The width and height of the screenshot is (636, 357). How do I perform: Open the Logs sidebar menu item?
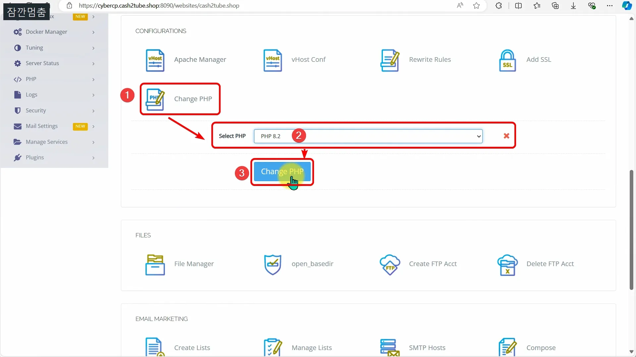coord(31,95)
